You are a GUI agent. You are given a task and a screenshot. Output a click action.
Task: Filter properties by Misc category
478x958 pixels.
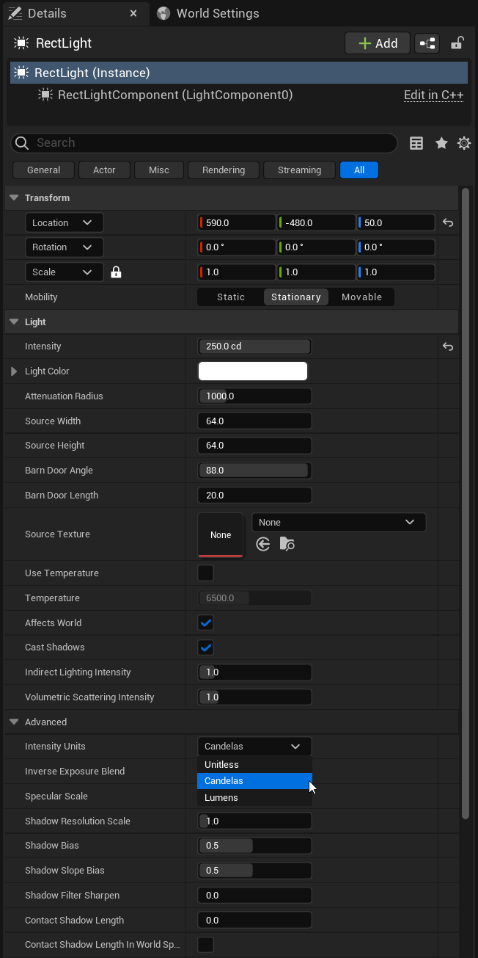pyautogui.click(x=159, y=170)
